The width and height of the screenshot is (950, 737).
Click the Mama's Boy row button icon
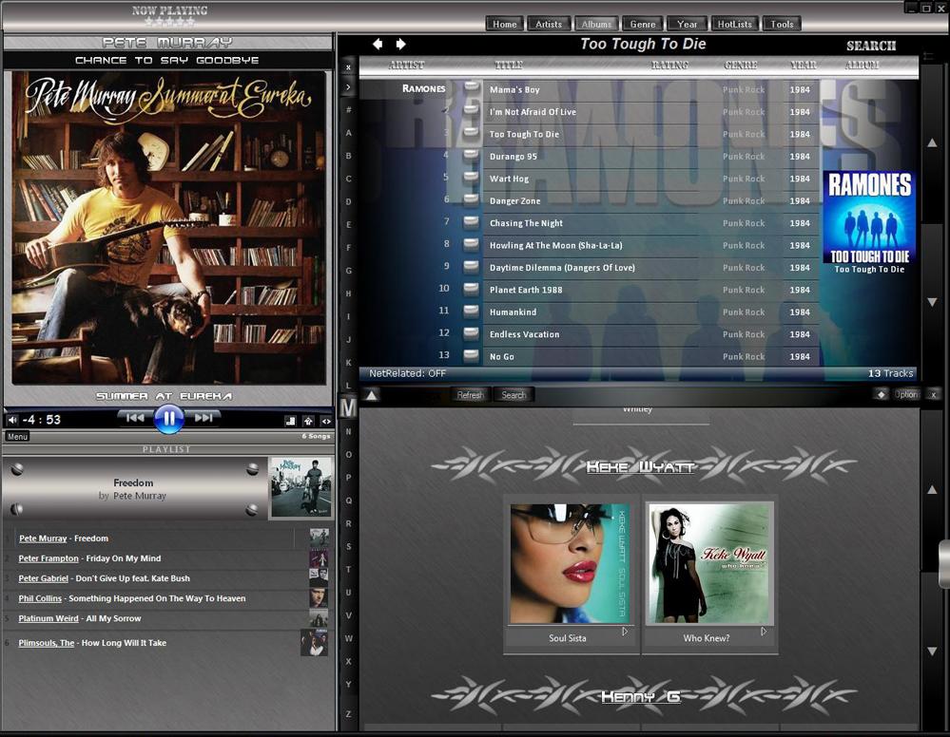click(x=471, y=88)
